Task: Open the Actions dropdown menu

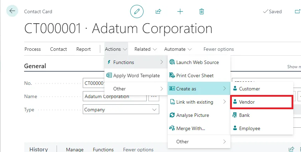Action: coord(116,49)
